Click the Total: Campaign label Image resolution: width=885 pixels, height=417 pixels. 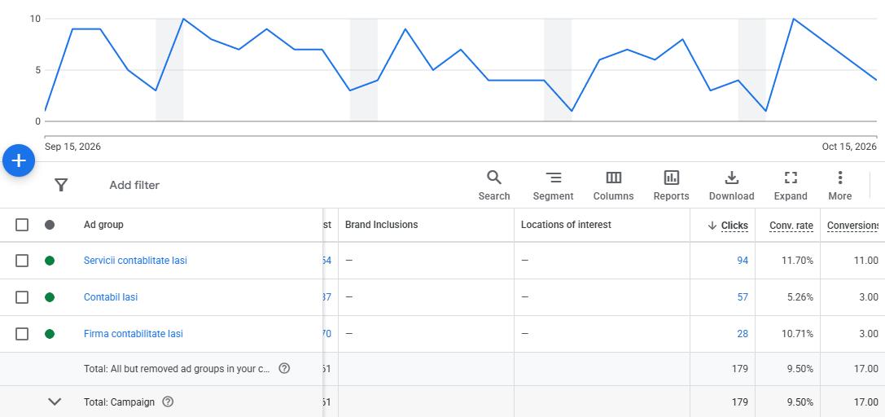pyautogui.click(x=119, y=402)
